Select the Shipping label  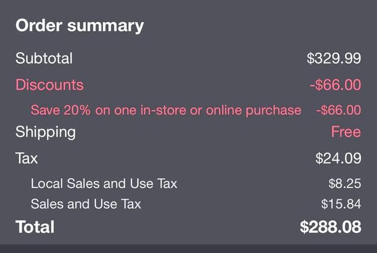click(x=46, y=132)
